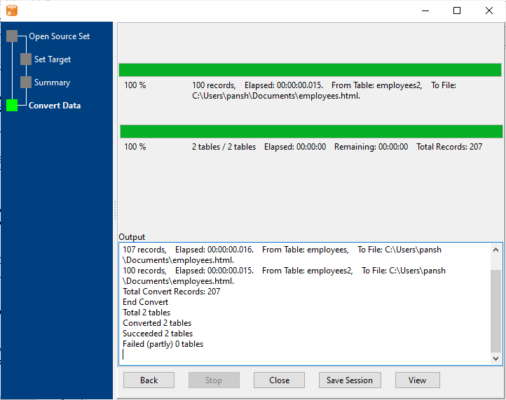This screenshot has height=400, width=506.
Task: Save the session with Save Session
Action: click(350, 380)
